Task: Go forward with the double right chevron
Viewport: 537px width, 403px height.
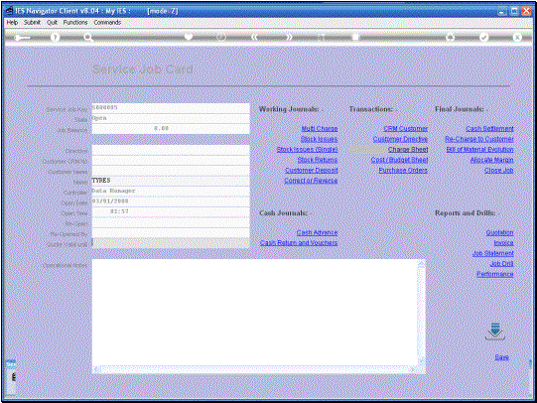Action: 289,38
